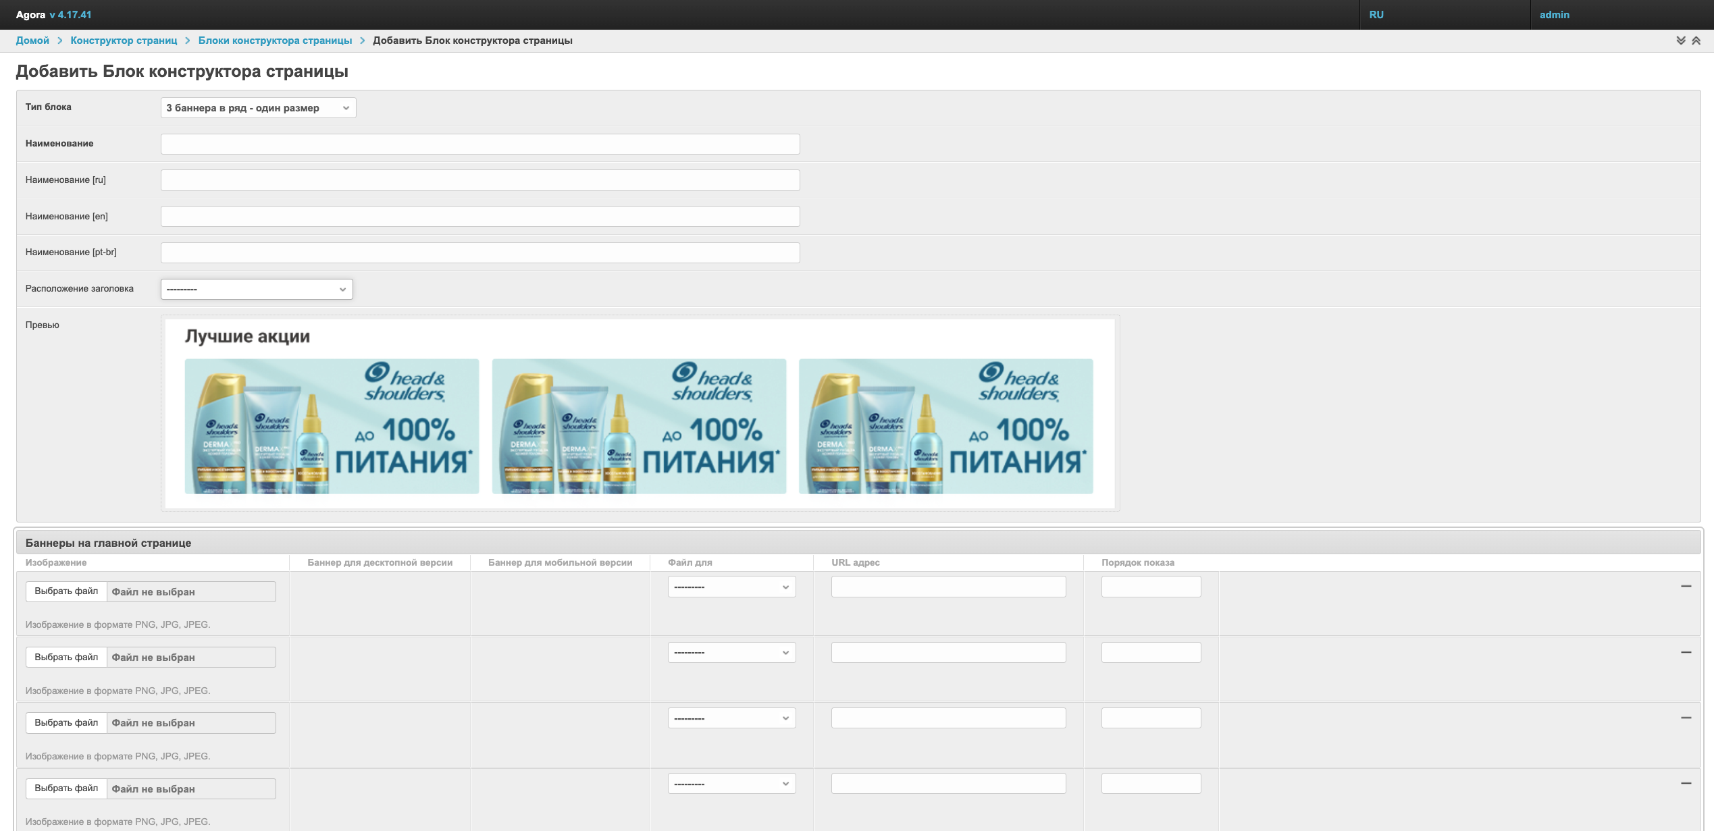The height and width of the screenshot is (831, 1714).
Task: Remove the second banner row with minus icon
Action: 1686,652
